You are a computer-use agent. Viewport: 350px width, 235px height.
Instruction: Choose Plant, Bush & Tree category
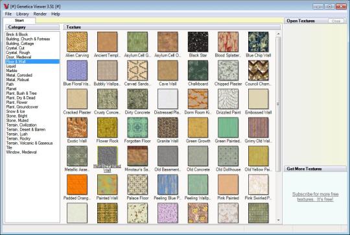pyautogui.click(x=21, y=93)
